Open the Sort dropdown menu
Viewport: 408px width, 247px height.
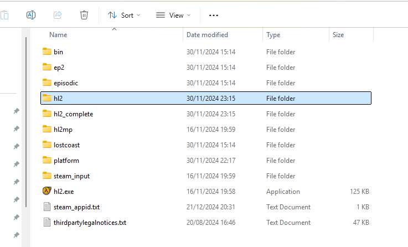tap(124, 15)
